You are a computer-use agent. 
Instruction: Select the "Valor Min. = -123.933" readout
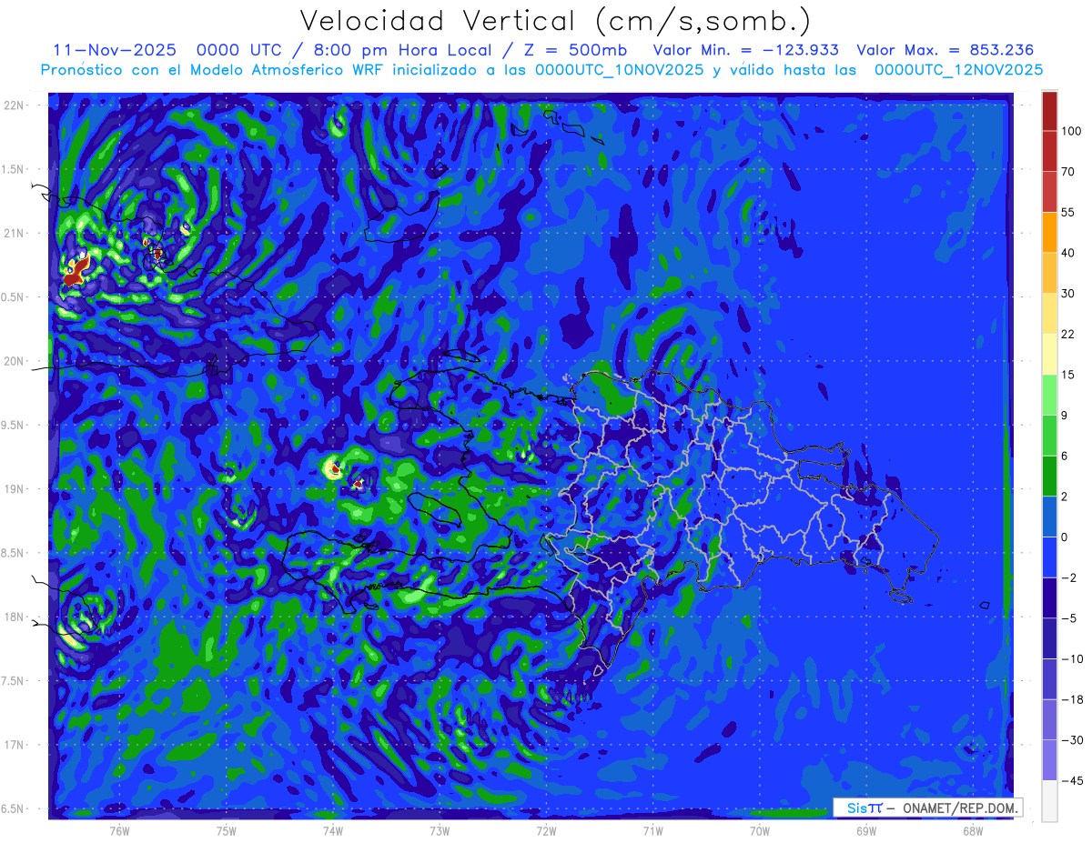(746, 51)
